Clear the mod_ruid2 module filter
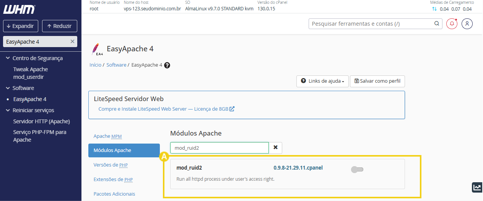Viewport: 483px width, 201px height. click(x=275, y=147)
